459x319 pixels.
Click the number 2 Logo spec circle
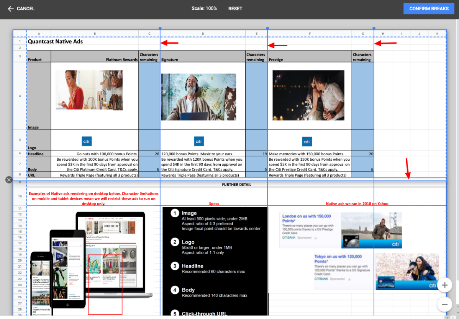(x=175, y=242)
